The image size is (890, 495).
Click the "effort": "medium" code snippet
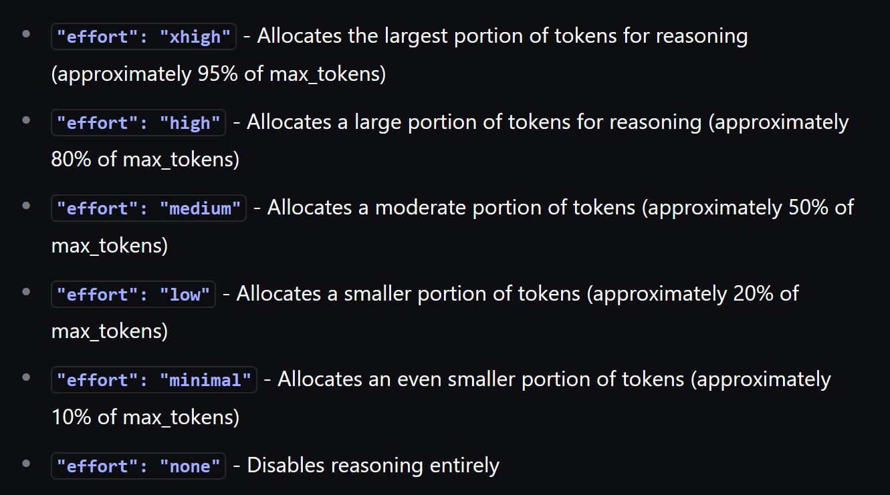[148, 208]
